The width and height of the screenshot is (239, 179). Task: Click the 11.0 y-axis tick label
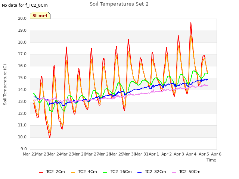22,125
